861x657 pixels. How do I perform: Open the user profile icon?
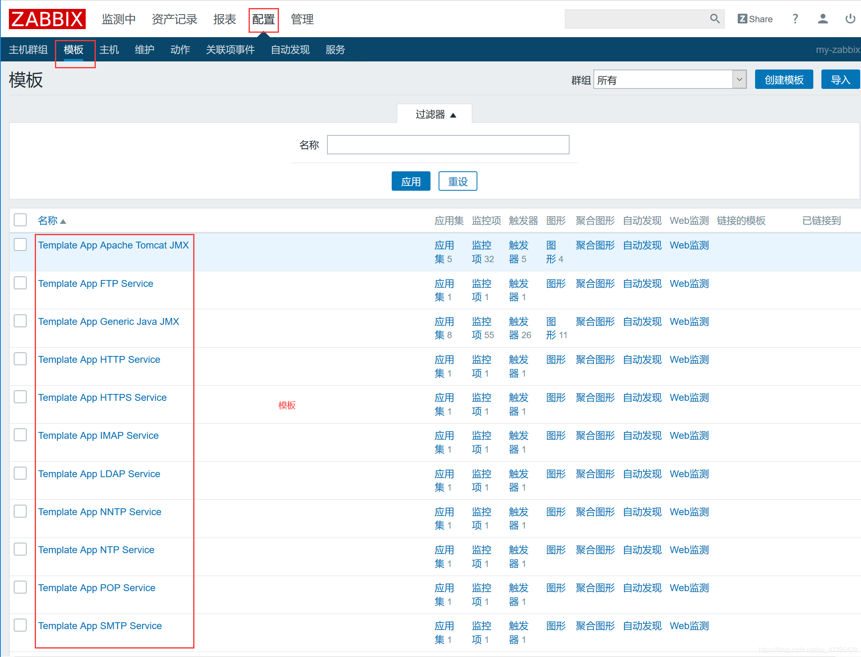point(823,19)
